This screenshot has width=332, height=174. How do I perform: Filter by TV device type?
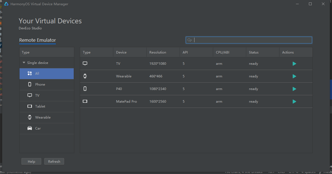coord(47,96)
